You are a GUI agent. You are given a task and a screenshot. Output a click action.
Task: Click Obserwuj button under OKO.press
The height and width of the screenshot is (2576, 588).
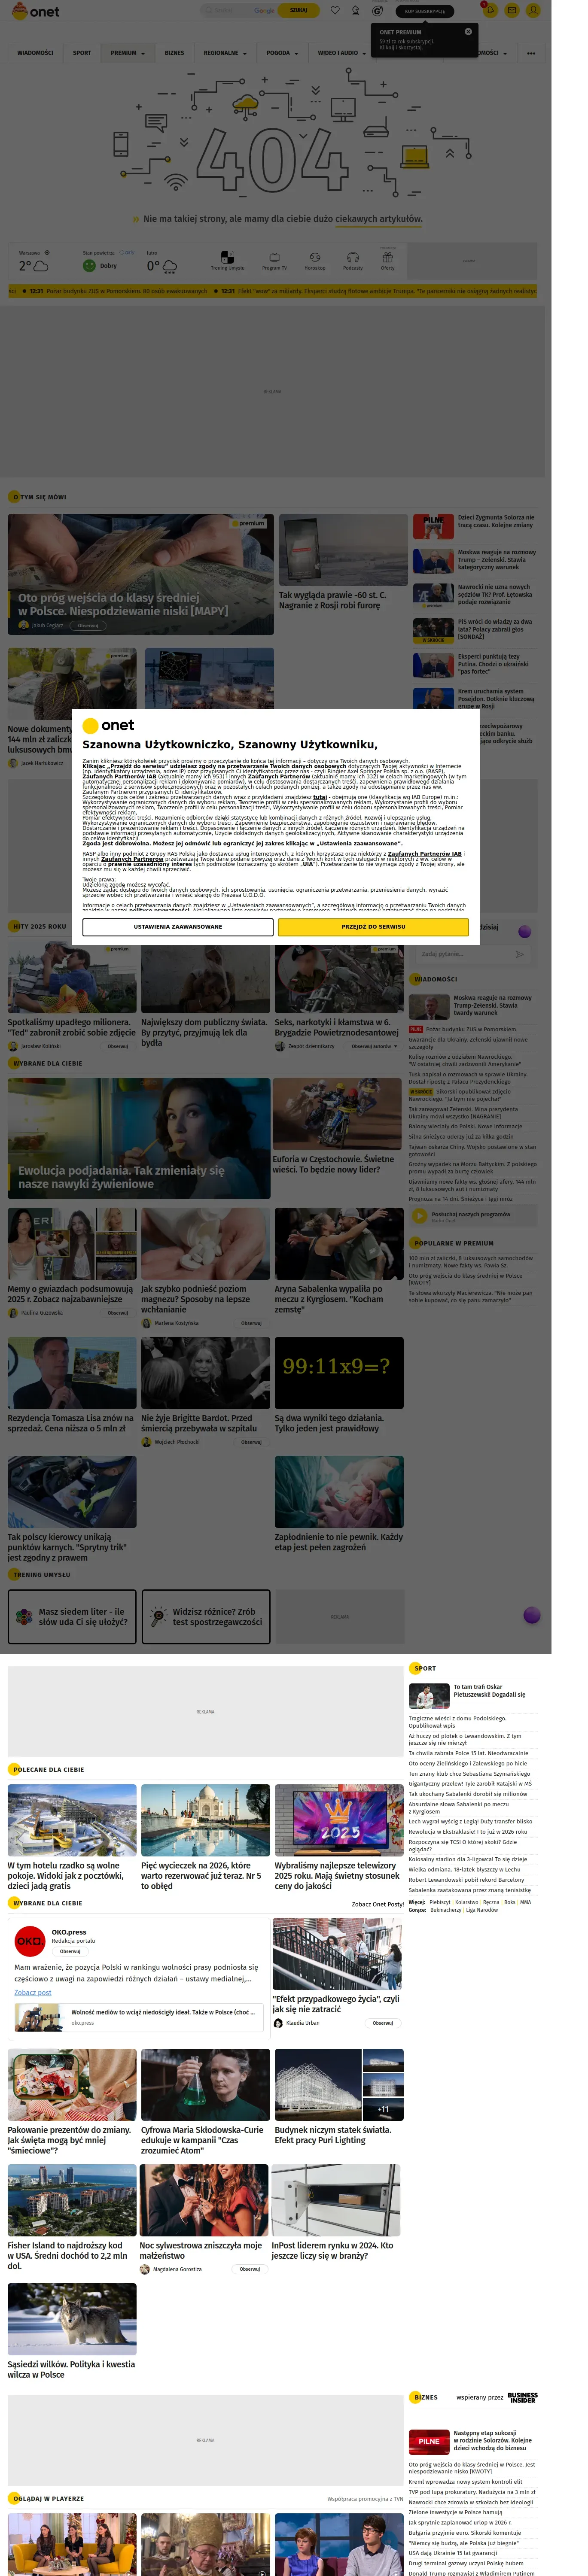tap(70, 1951)
